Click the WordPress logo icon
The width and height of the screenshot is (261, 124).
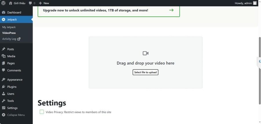[x=3, y=3]
